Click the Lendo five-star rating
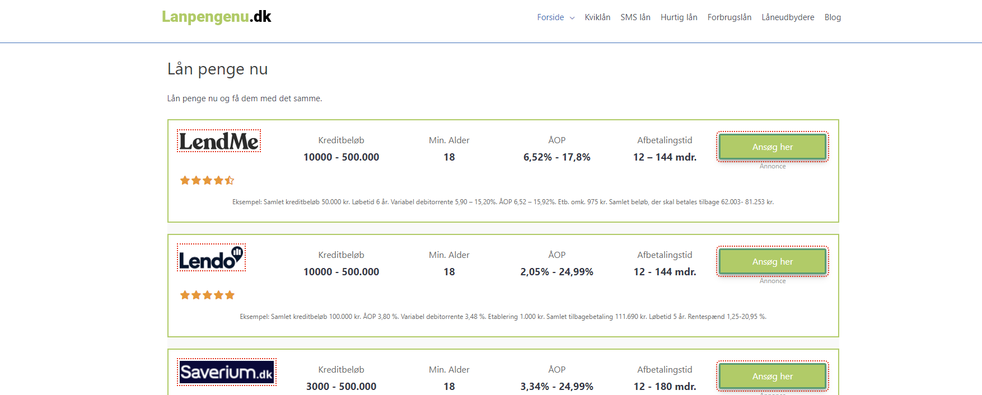Viewport: 982px width, 395px height. tap(207, 295)
